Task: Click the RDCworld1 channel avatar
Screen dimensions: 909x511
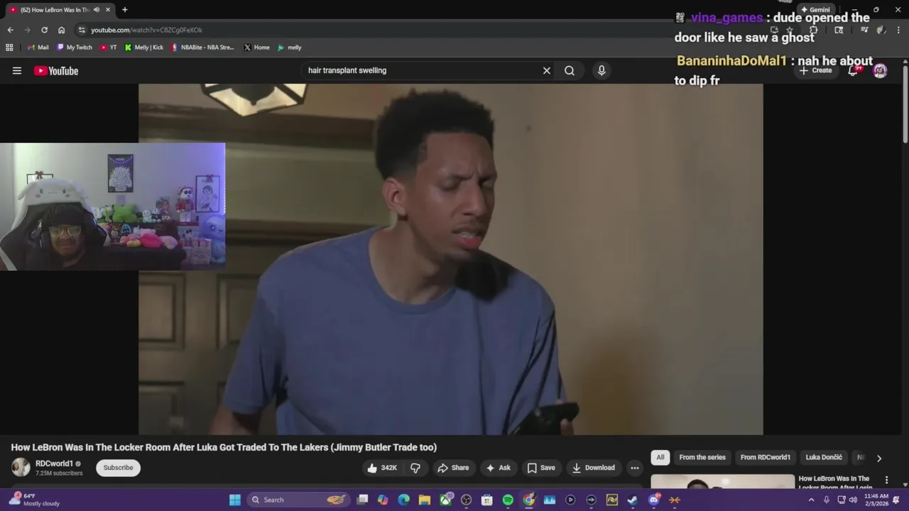Action: click(x=21, y=467)
